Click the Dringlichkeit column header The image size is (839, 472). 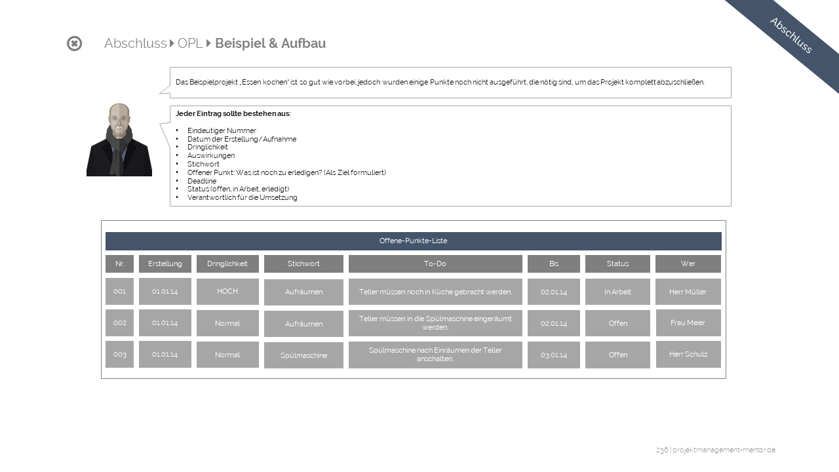point(227,264)
